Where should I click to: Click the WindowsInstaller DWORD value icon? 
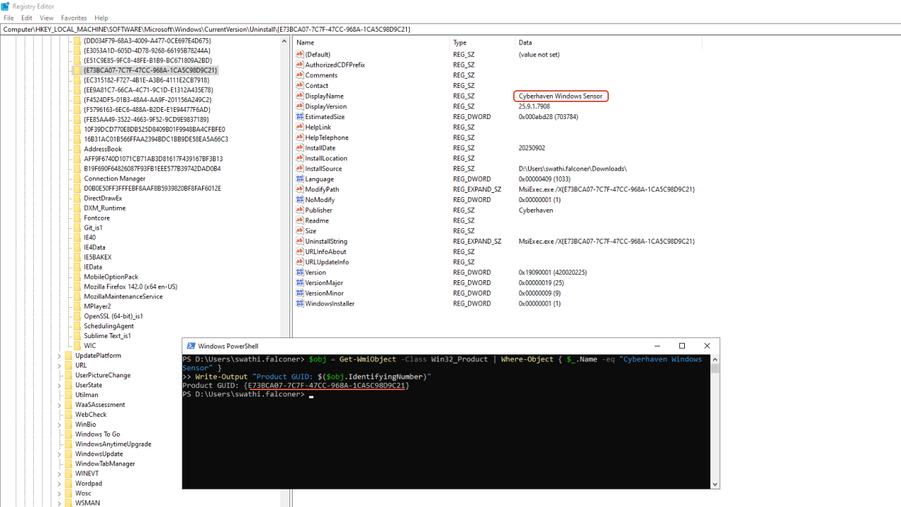point(299,303)
